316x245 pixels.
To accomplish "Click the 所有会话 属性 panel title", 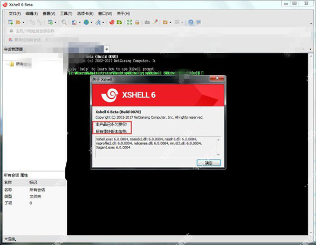I will [x=16, y=175].
